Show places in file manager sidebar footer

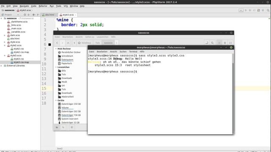pyautogui.click(x=57, y=128)
